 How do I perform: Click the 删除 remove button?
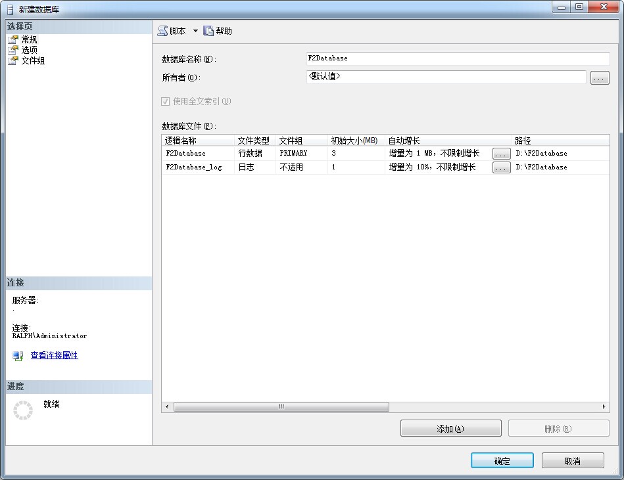559,429
